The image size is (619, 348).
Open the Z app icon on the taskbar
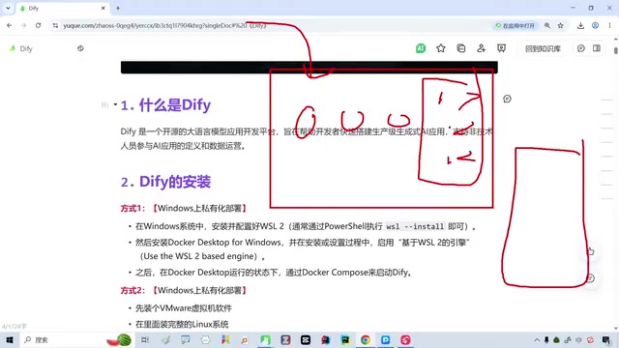tap(285, 339)
